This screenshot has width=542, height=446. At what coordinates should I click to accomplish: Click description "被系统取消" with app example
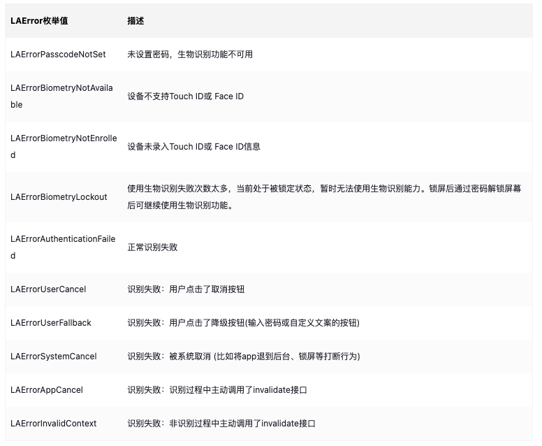click(244, 357)
